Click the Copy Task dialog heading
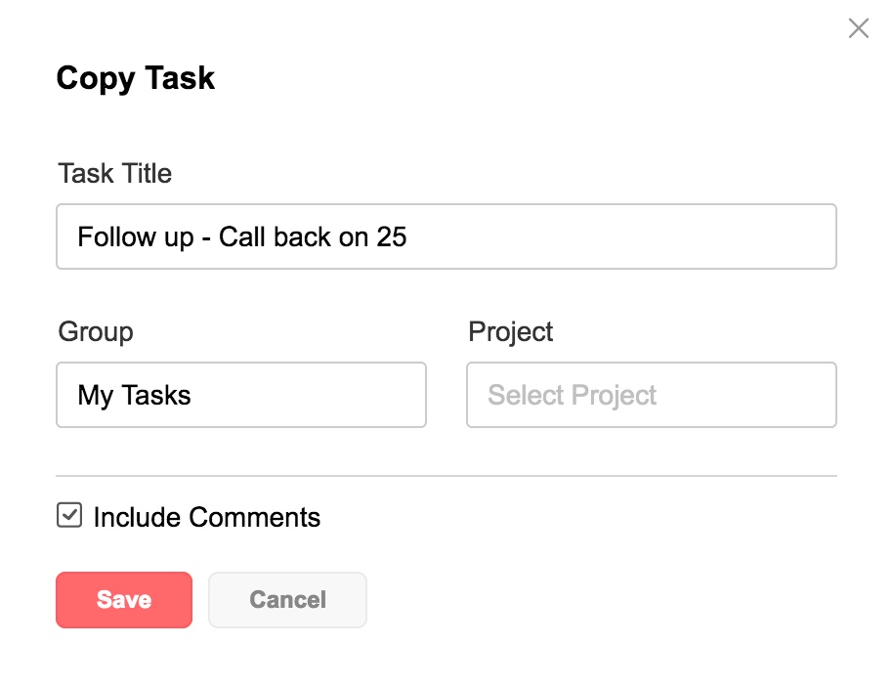The width and height of the screenshot is (893, 687). coord(136,78)
